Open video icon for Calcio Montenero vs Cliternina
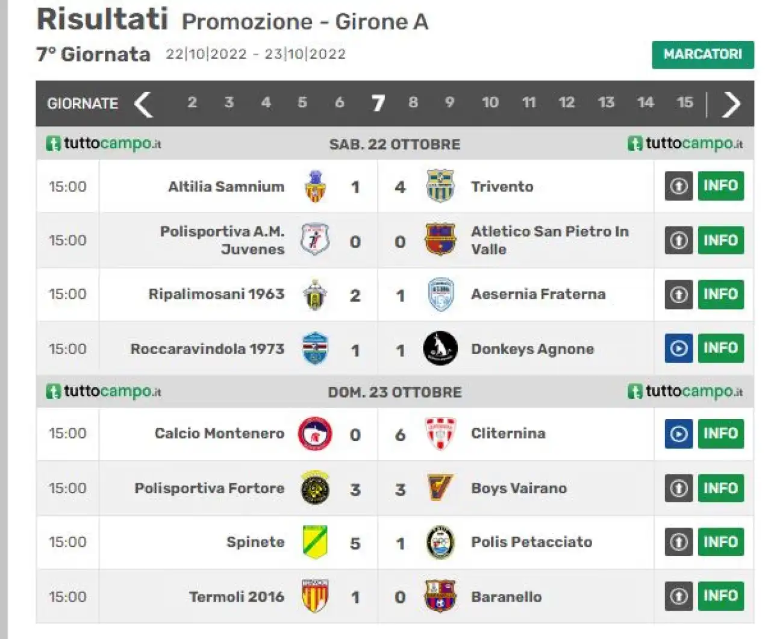 [x=679, y=434]
